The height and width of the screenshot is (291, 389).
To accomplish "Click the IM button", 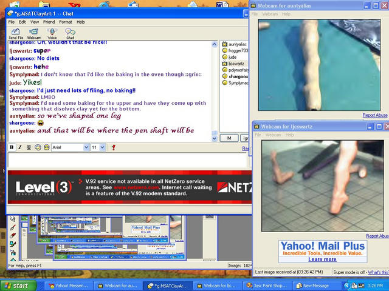I will pyautogui.click(x=229, y=138).
